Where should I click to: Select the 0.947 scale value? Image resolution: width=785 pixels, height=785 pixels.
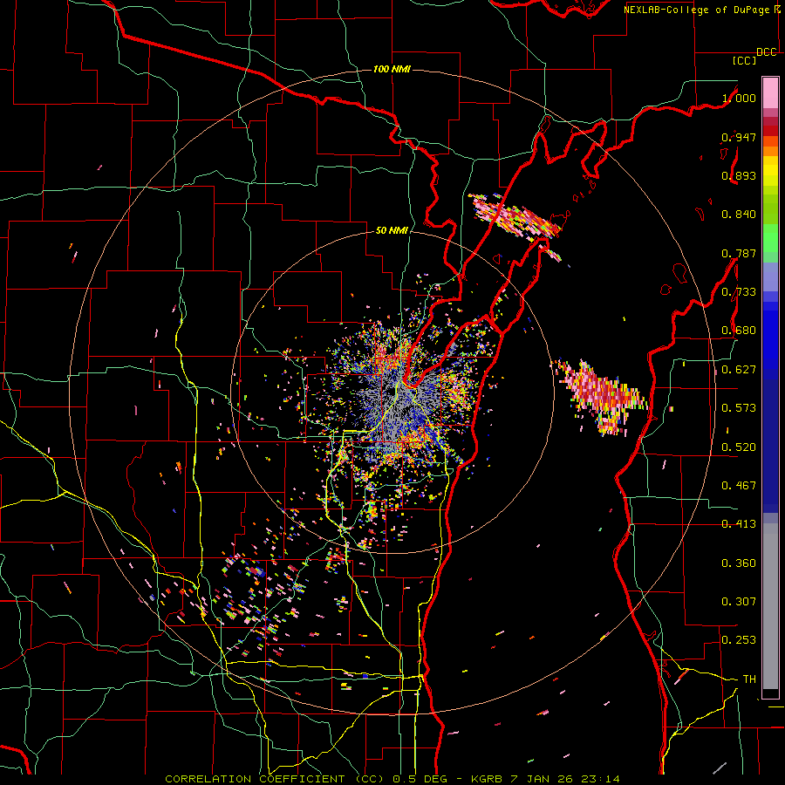tap(739, 137)
